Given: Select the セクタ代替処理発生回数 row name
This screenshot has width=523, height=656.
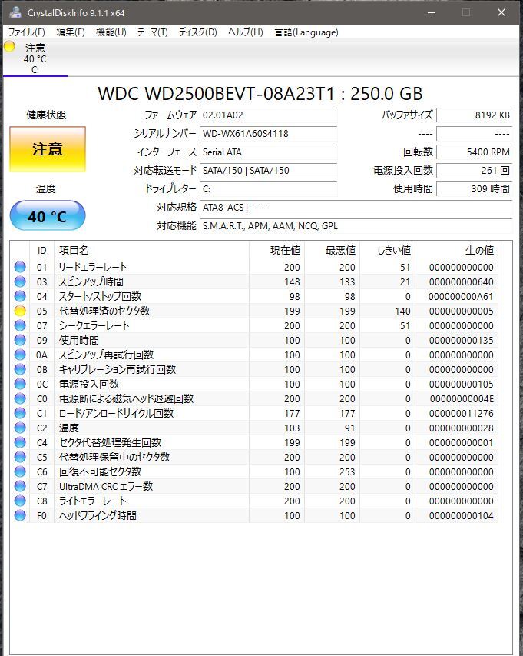Looking at the screenshot, I should pyautogui.click(x=110, y=443).
